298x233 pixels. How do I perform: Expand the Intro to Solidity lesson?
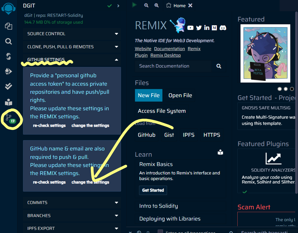pyautogui.click(x=180, y=206)
